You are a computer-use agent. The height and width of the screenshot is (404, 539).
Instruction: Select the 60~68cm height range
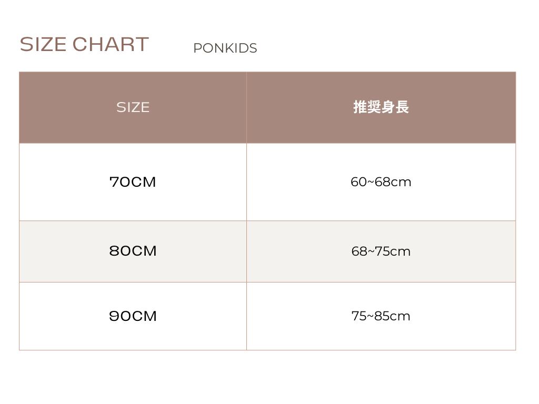click(381, 182)
